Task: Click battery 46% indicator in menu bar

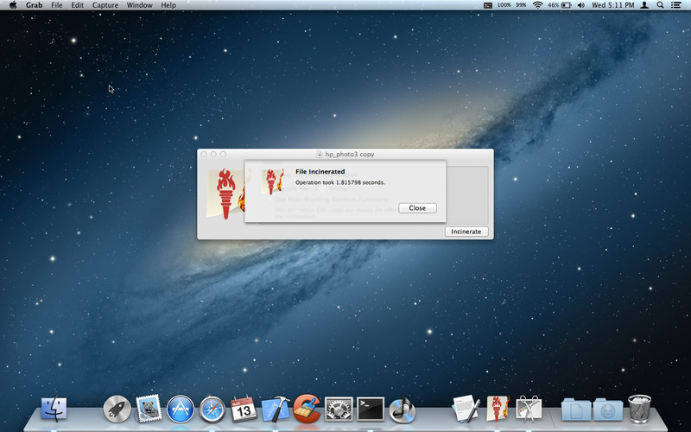Action: point(560,5)
